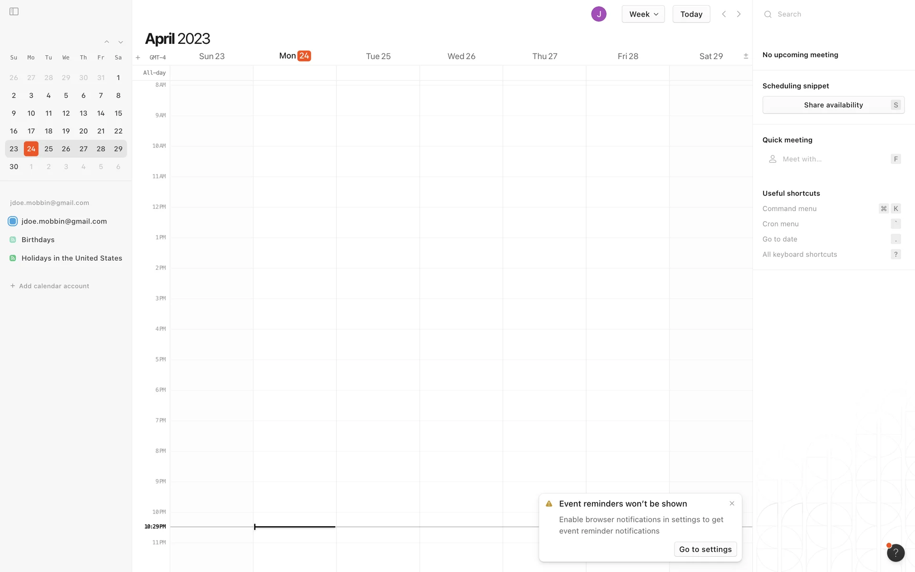The image size is (915, 572).
Task: Expand the all-day section toggle
Action: 746,56
